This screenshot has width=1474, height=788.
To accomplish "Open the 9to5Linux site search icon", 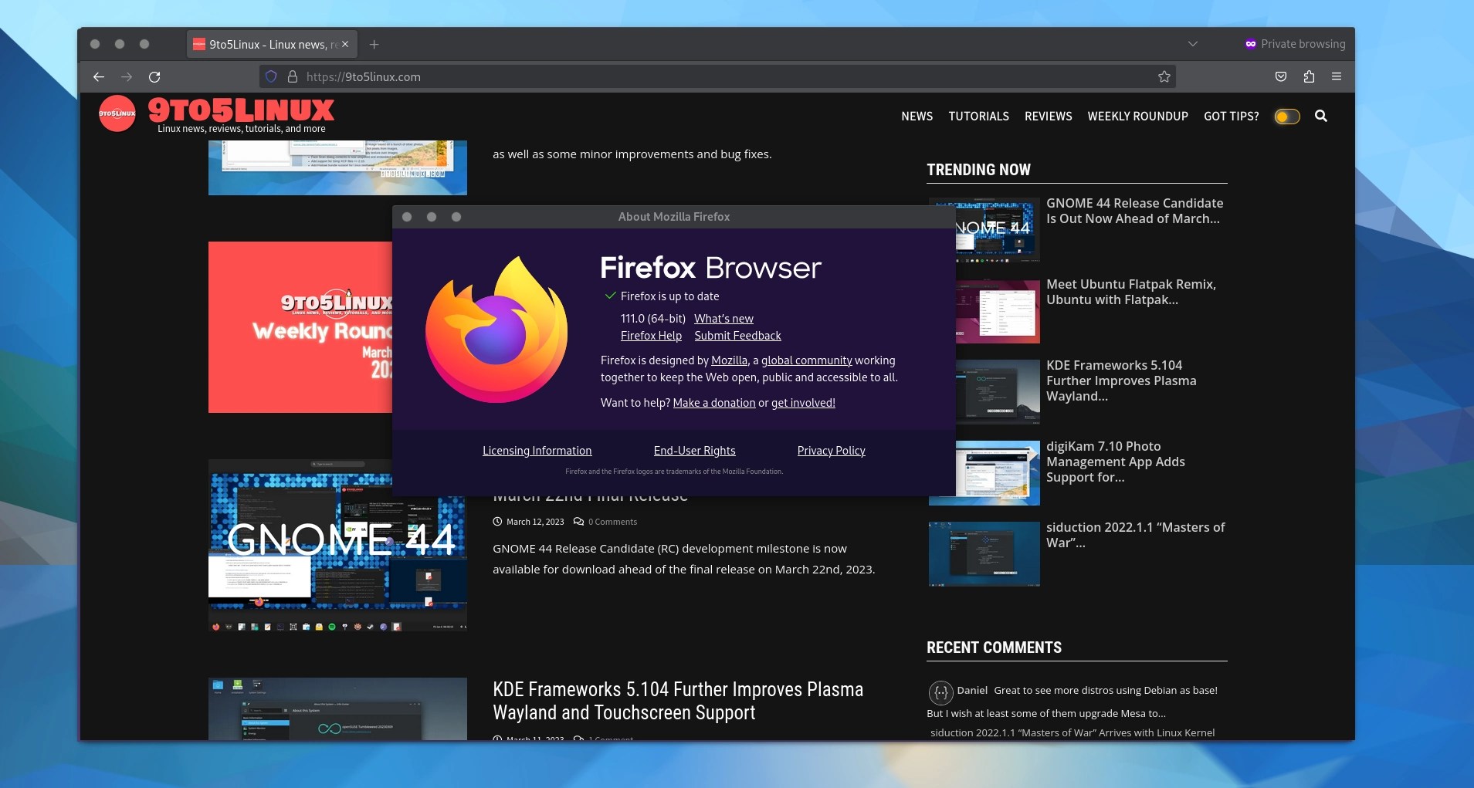I will (x=1322, y=117).
